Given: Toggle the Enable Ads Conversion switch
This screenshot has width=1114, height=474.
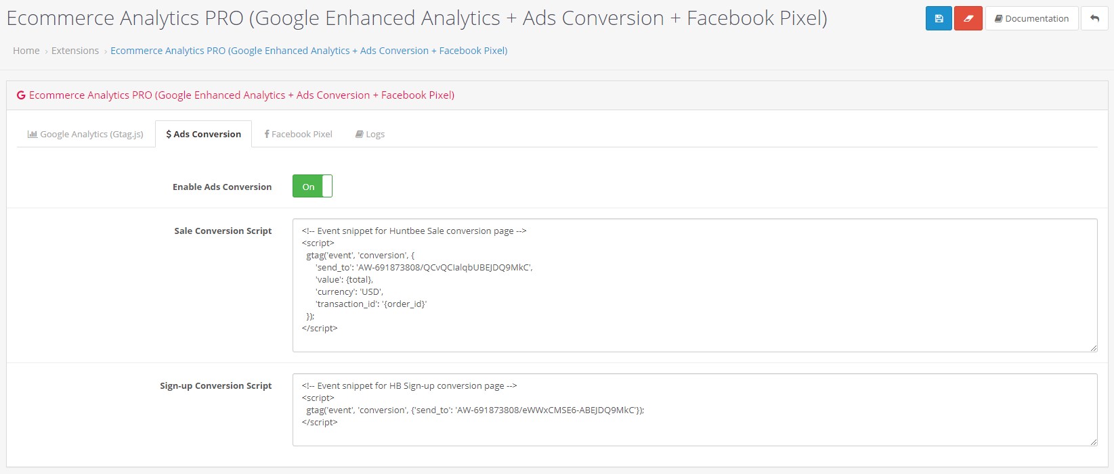Looking at the screenshot, I should (312, 186).
